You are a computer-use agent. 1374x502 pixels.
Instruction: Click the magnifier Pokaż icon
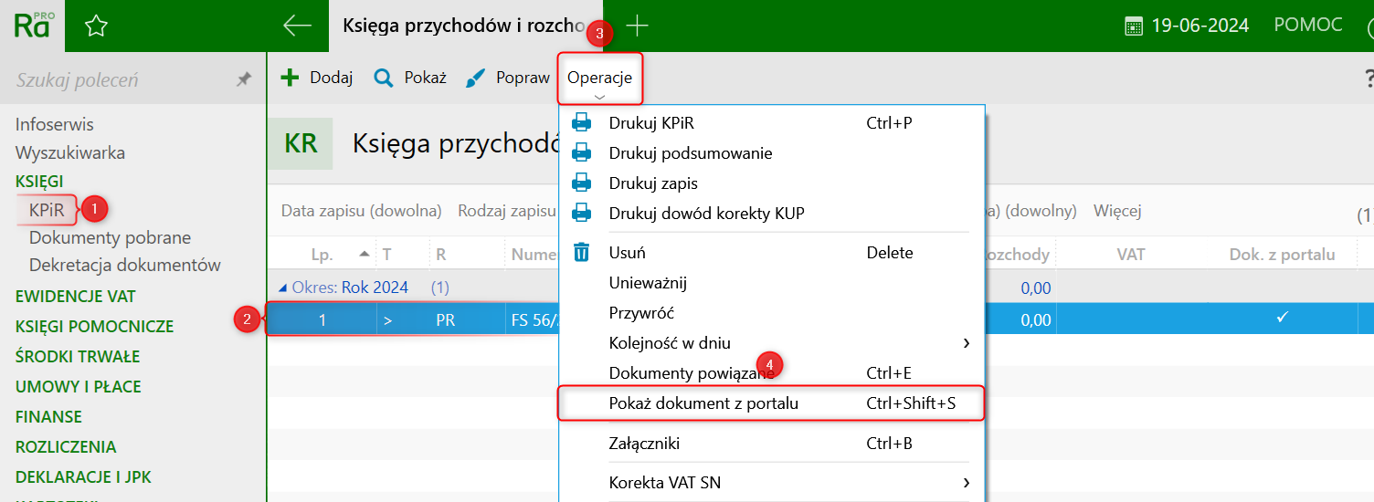(x=384, y=78)
